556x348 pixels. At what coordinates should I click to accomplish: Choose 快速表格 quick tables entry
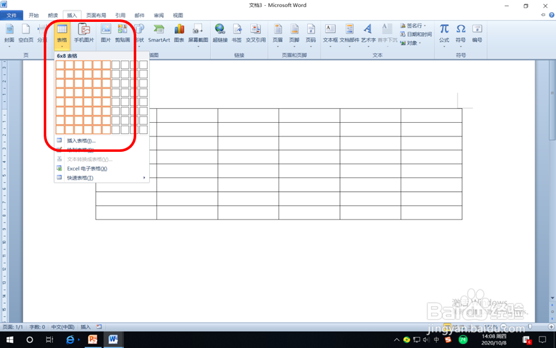pos(102,178)
